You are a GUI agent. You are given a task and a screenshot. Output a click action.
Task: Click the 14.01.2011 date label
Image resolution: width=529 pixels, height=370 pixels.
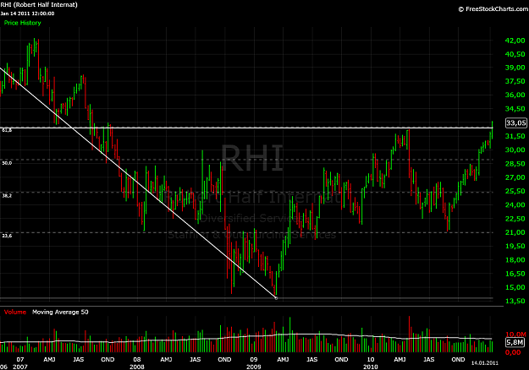click(485, 363)
